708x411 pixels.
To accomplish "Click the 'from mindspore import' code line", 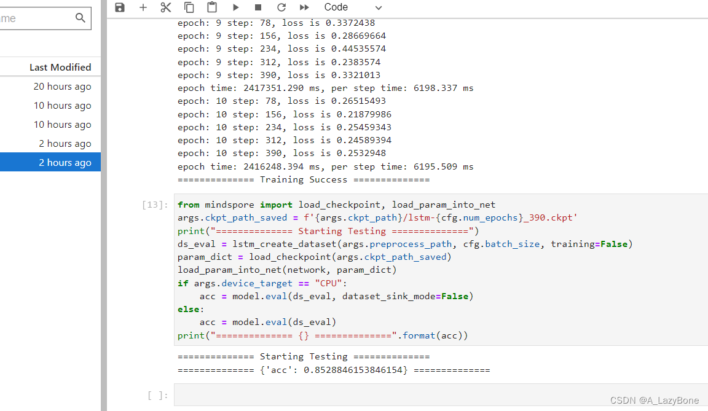I will (336, 205).
